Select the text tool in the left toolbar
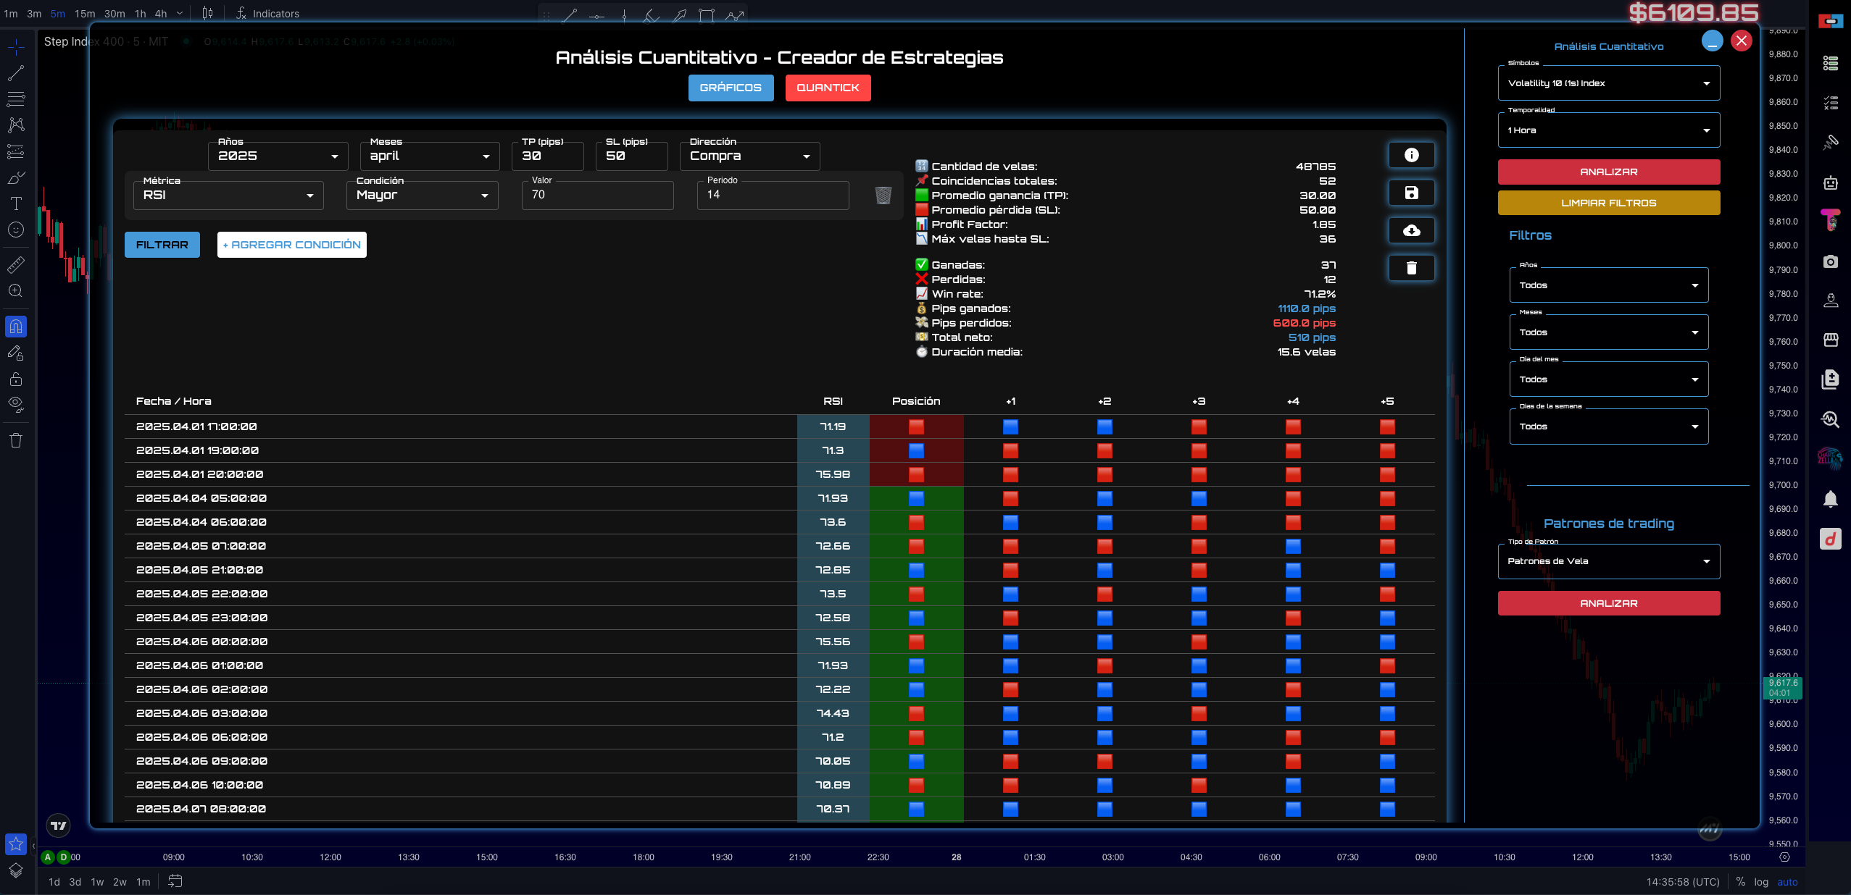 tap(16, 203)
